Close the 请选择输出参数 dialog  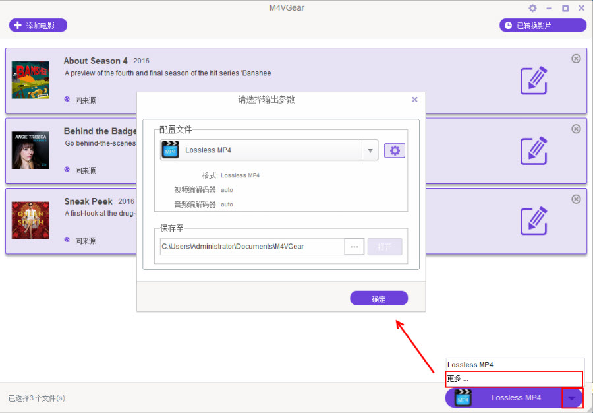point(414,100)
